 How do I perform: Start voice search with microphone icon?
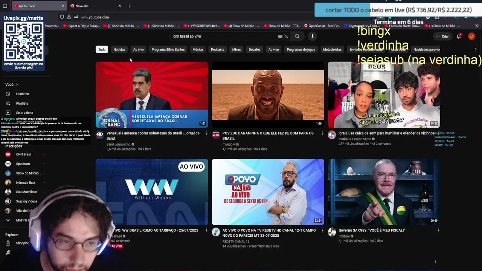pyautogui.click(x=312, y=36)
